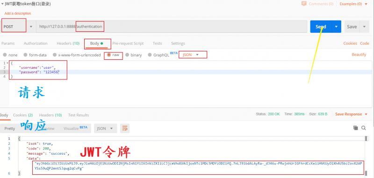Click the request URL input field
The image size is (374, 178).
(x=172, y=27)
